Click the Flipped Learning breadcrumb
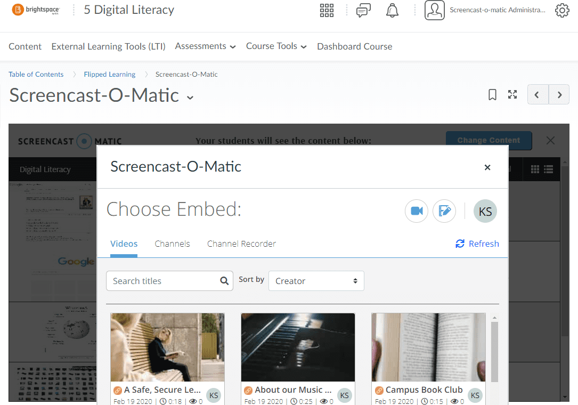Image resolution: width=578 pixels, height=405 pixels. [x=110, y=74]
